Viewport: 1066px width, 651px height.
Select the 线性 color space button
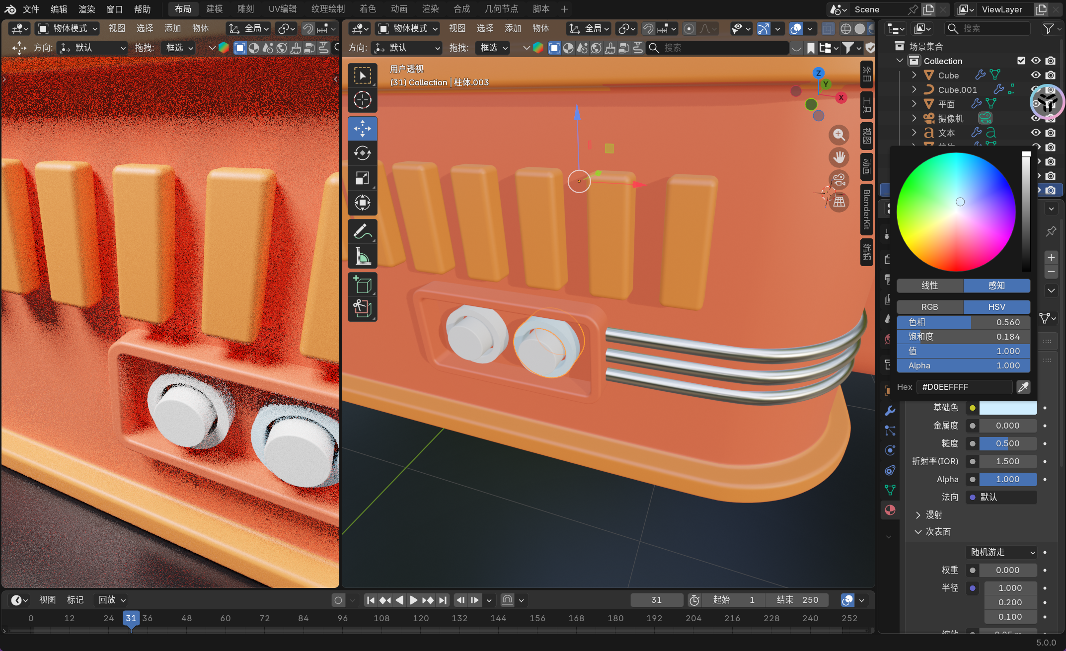tap(929, 286)
